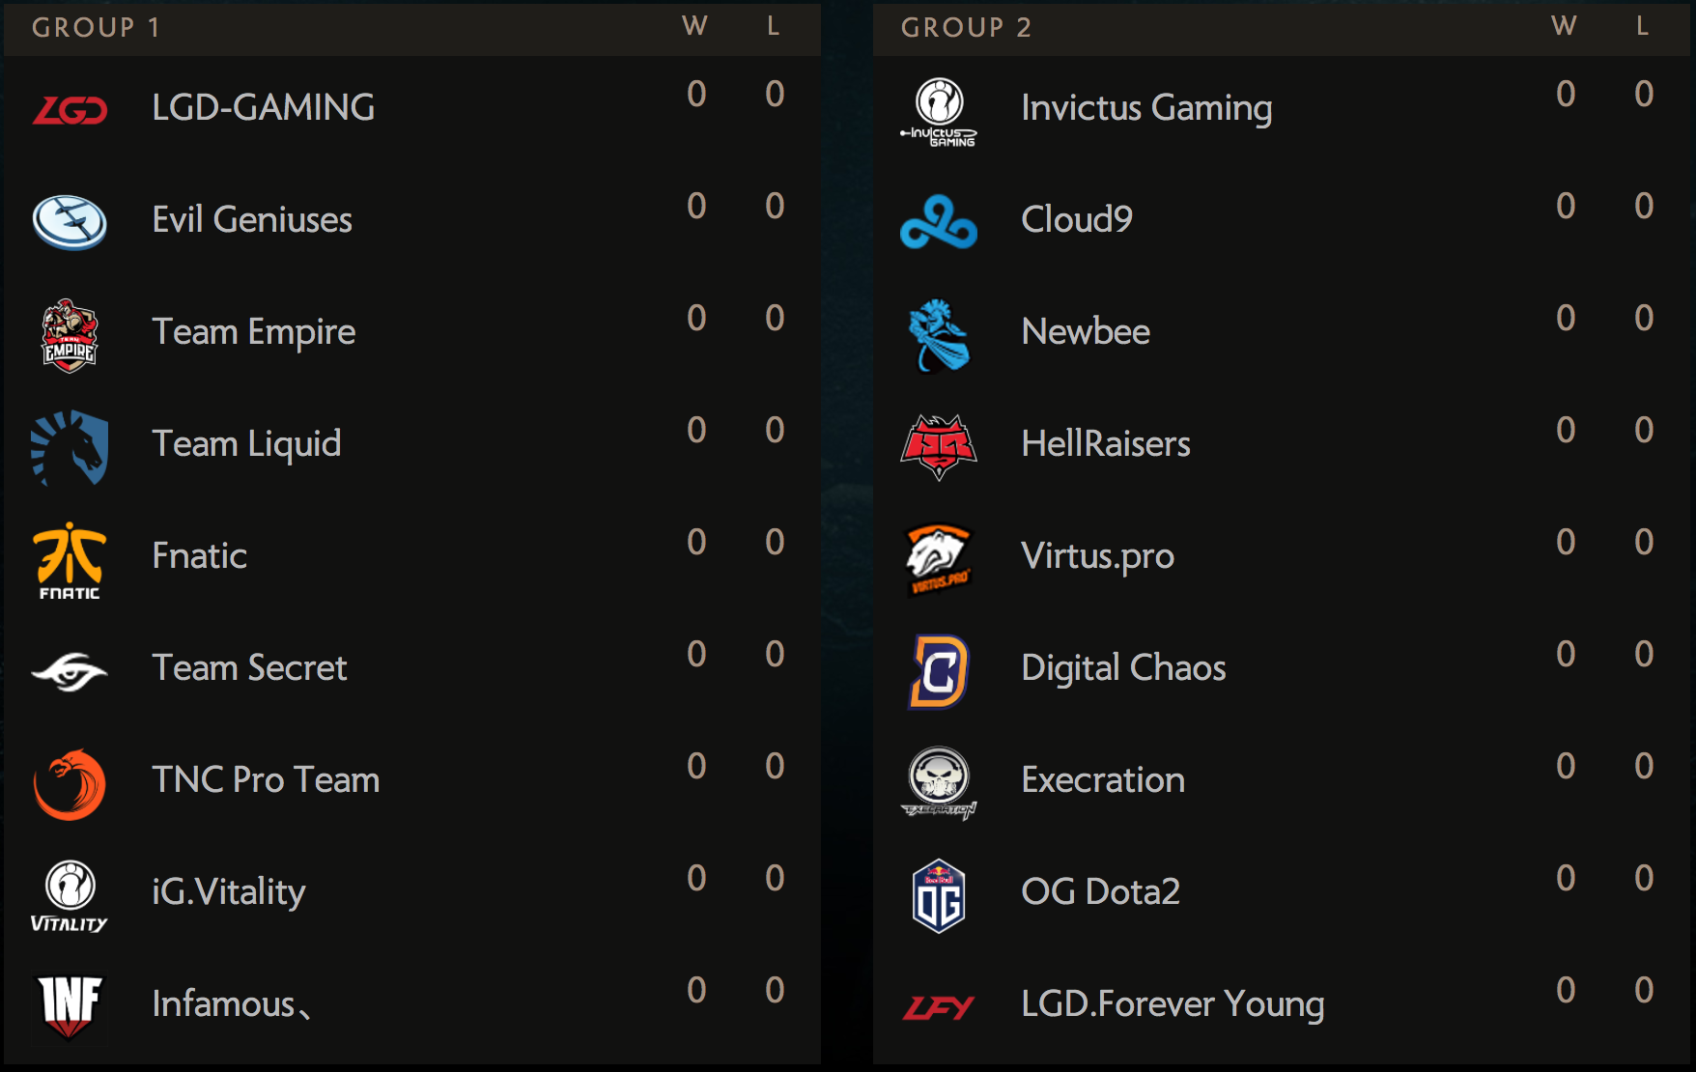The image size is (1696, 1072).
Task: Select the HellRaisers logo icon
Action: [939, 446]
